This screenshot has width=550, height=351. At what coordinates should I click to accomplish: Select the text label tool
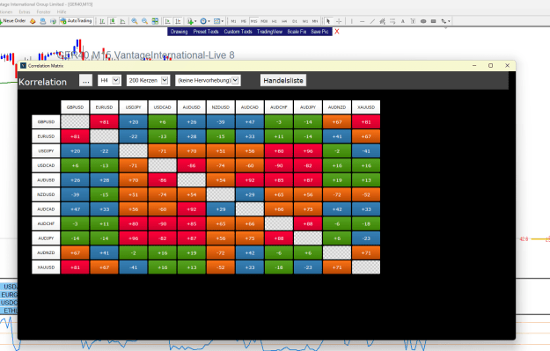pos(413,21)
